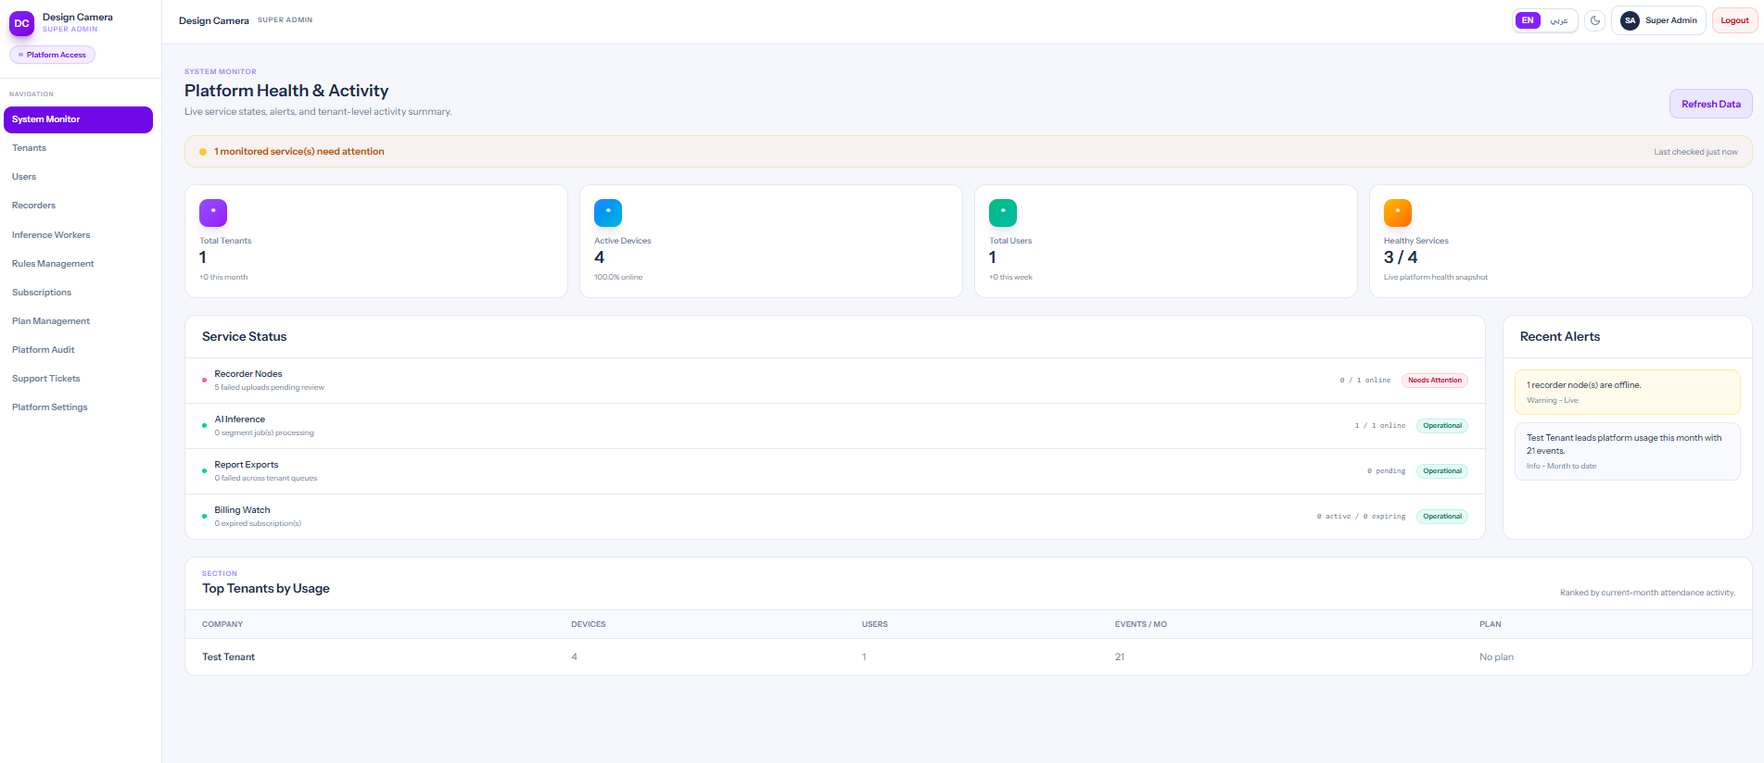The width and height of the screenshot is (1764, 763).
Task: Click AI Inference Operational badge
Action: 1442,426
